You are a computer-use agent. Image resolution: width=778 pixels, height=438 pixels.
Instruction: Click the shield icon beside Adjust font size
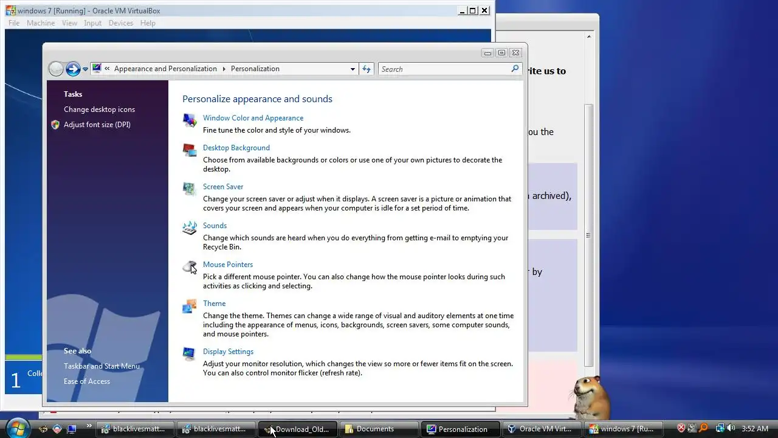point(55,125)
